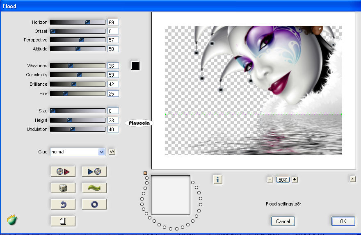Click the Blur value field 25
Image resolution: width=361 pixels, height=235 pixels.
click(x=113, y=94)
